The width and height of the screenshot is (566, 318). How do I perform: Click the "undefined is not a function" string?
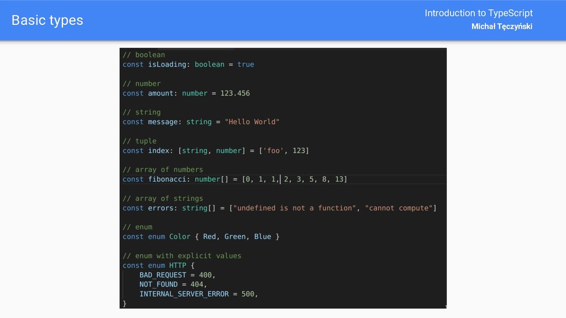[x=295, y=208]
